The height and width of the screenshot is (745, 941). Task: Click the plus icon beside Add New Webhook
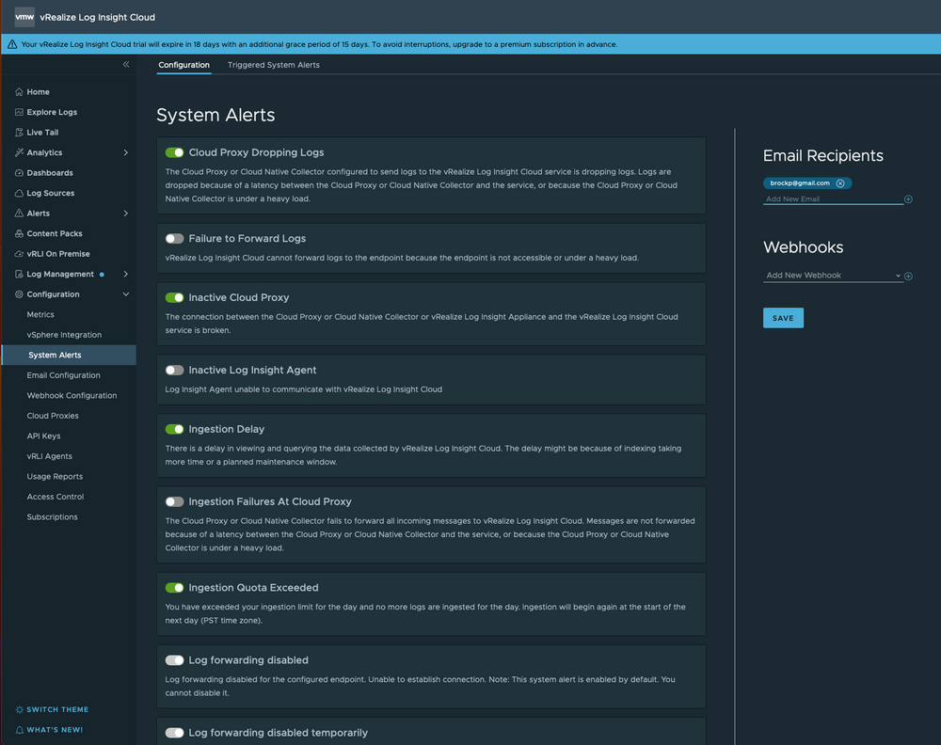coord(909,276)
